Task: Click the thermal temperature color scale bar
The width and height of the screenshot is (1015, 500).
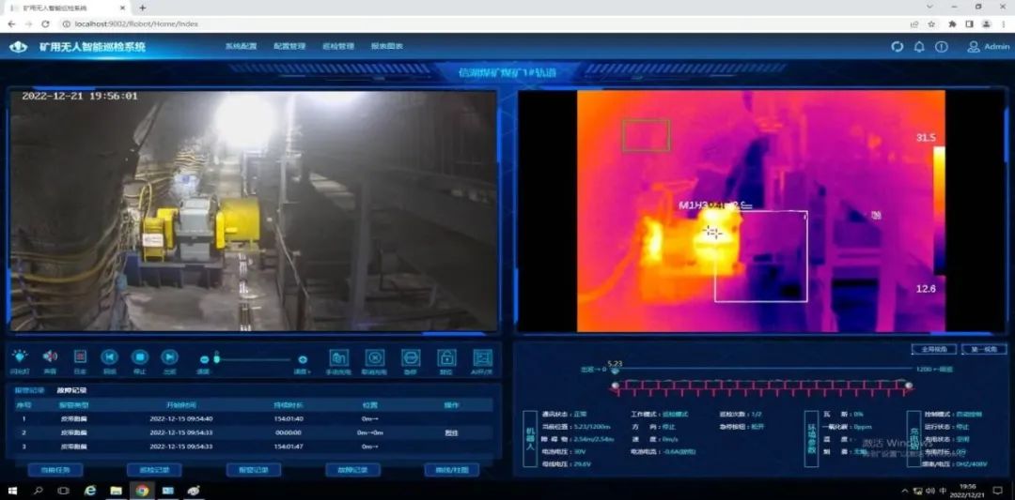Action: click(938, 212)
